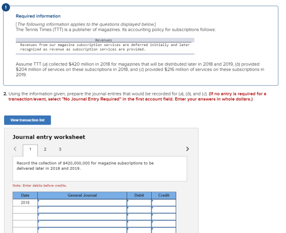Click the third row Debit field
The height and width of the screenshot is (233, 286).
pyautogui.click(x=139, y=217)
